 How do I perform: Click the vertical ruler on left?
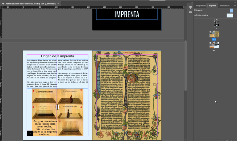tap(1, 74)
